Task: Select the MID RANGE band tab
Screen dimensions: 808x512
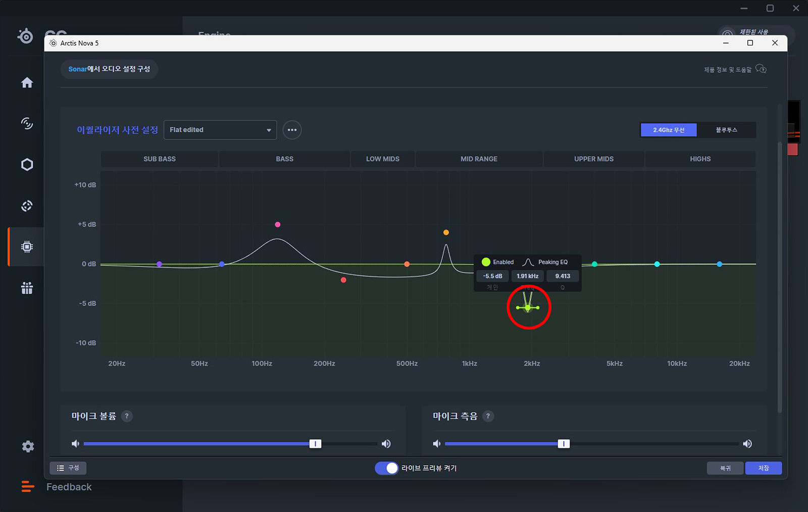Action: coord(479,159)
